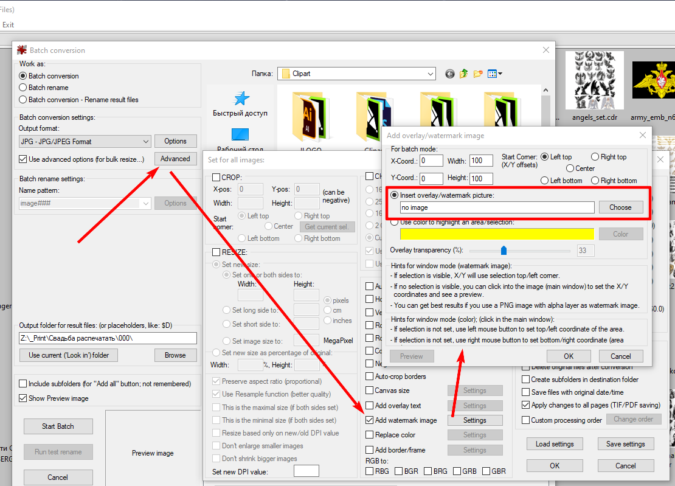This screenshot has width=675, height=486.
Task: Click the yellow highlight color bar
Action: tap(497, 234)
